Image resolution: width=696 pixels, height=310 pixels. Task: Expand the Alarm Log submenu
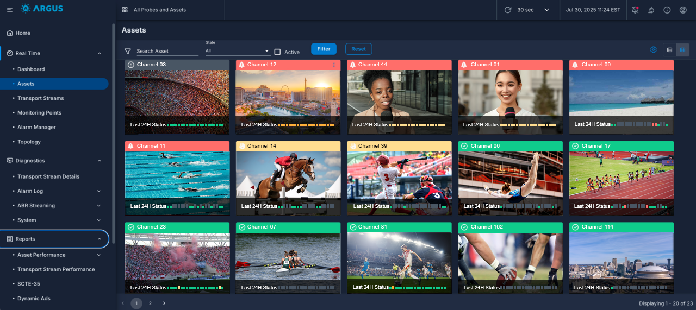tap(98, 191)
